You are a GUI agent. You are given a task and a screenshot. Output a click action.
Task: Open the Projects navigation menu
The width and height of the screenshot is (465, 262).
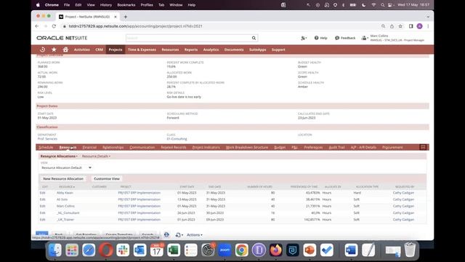pos(116,49)
